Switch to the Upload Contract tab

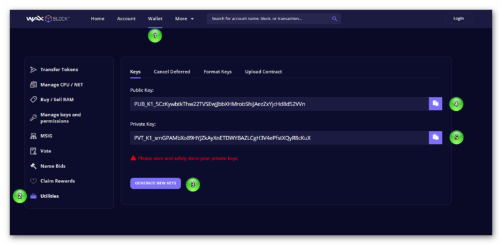click(263, 72)
